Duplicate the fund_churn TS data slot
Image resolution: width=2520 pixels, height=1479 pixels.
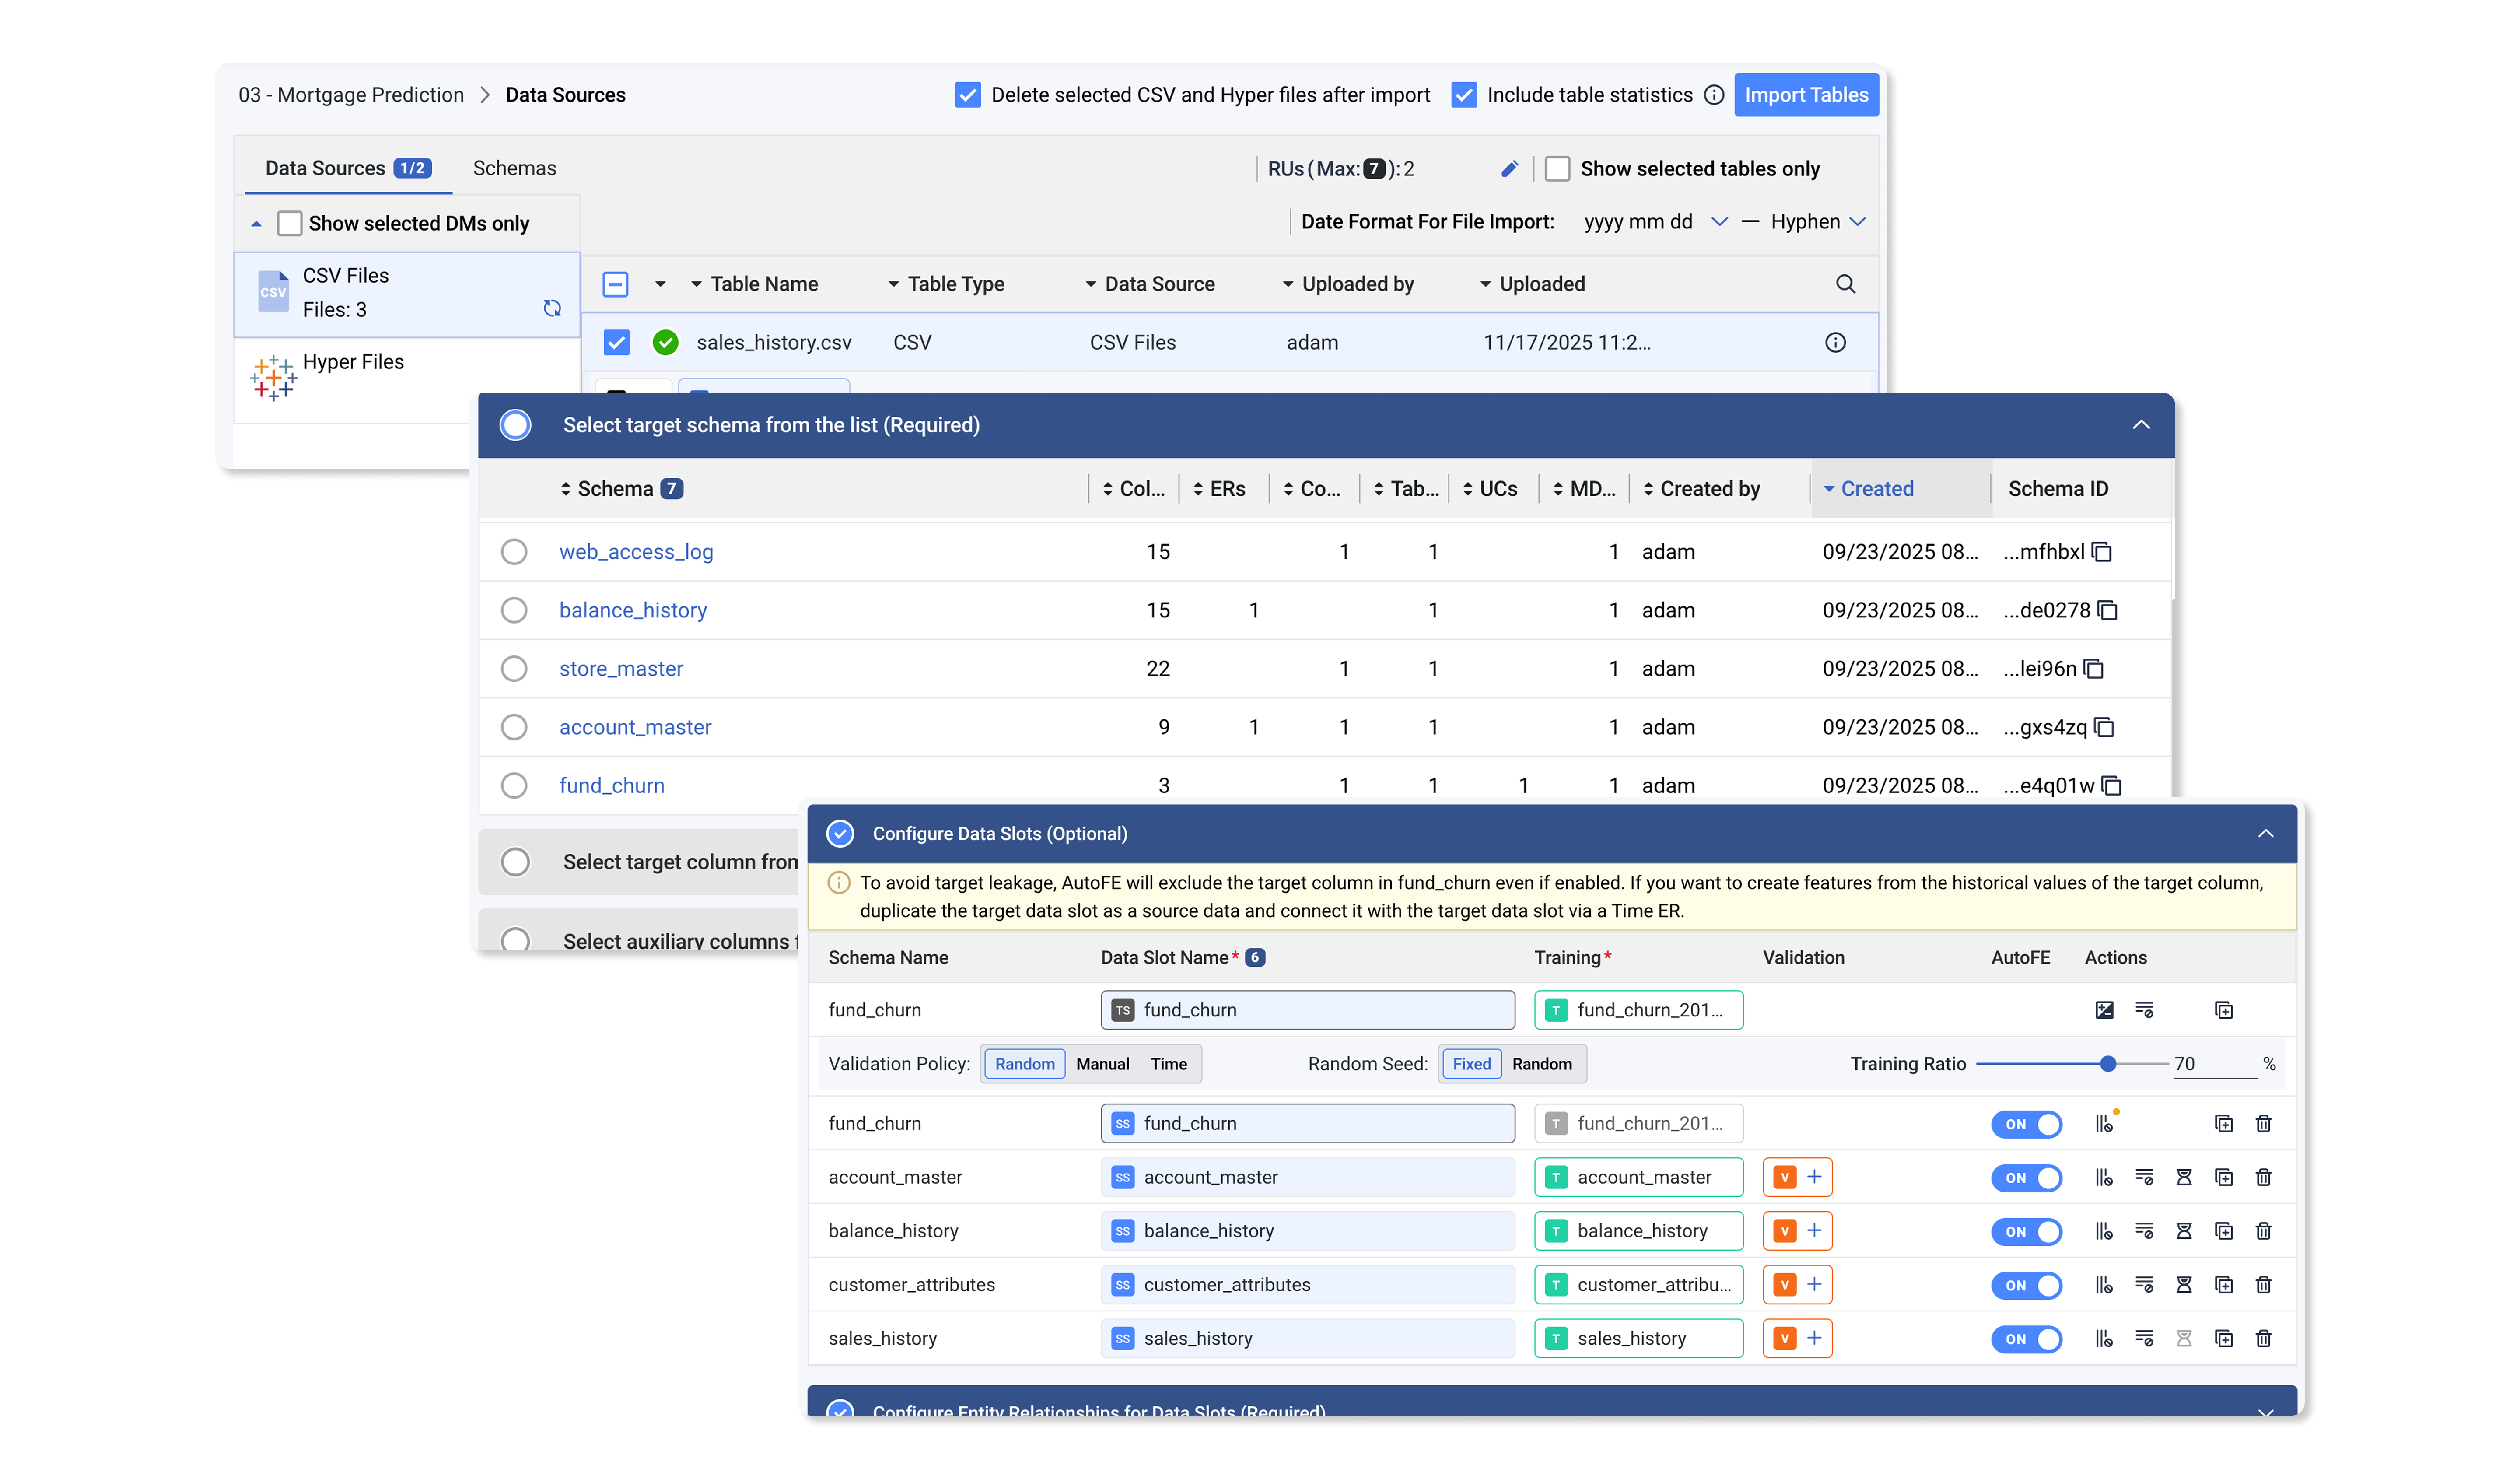click(x=2224, y=1010)
